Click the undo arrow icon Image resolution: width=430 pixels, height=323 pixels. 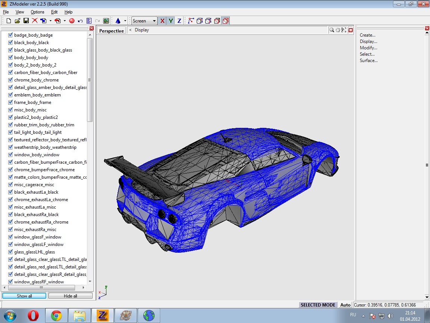point(80,21)
